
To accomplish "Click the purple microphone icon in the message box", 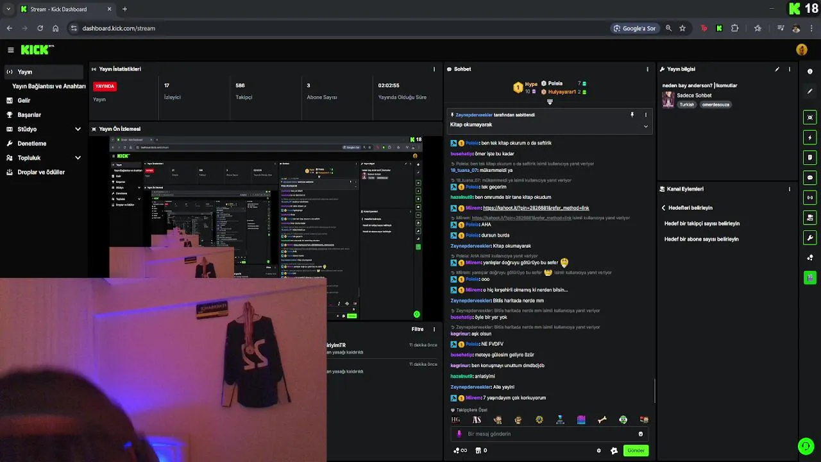I will (x=459, y=434).
